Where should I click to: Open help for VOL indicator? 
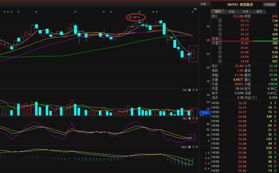(193, 90)
